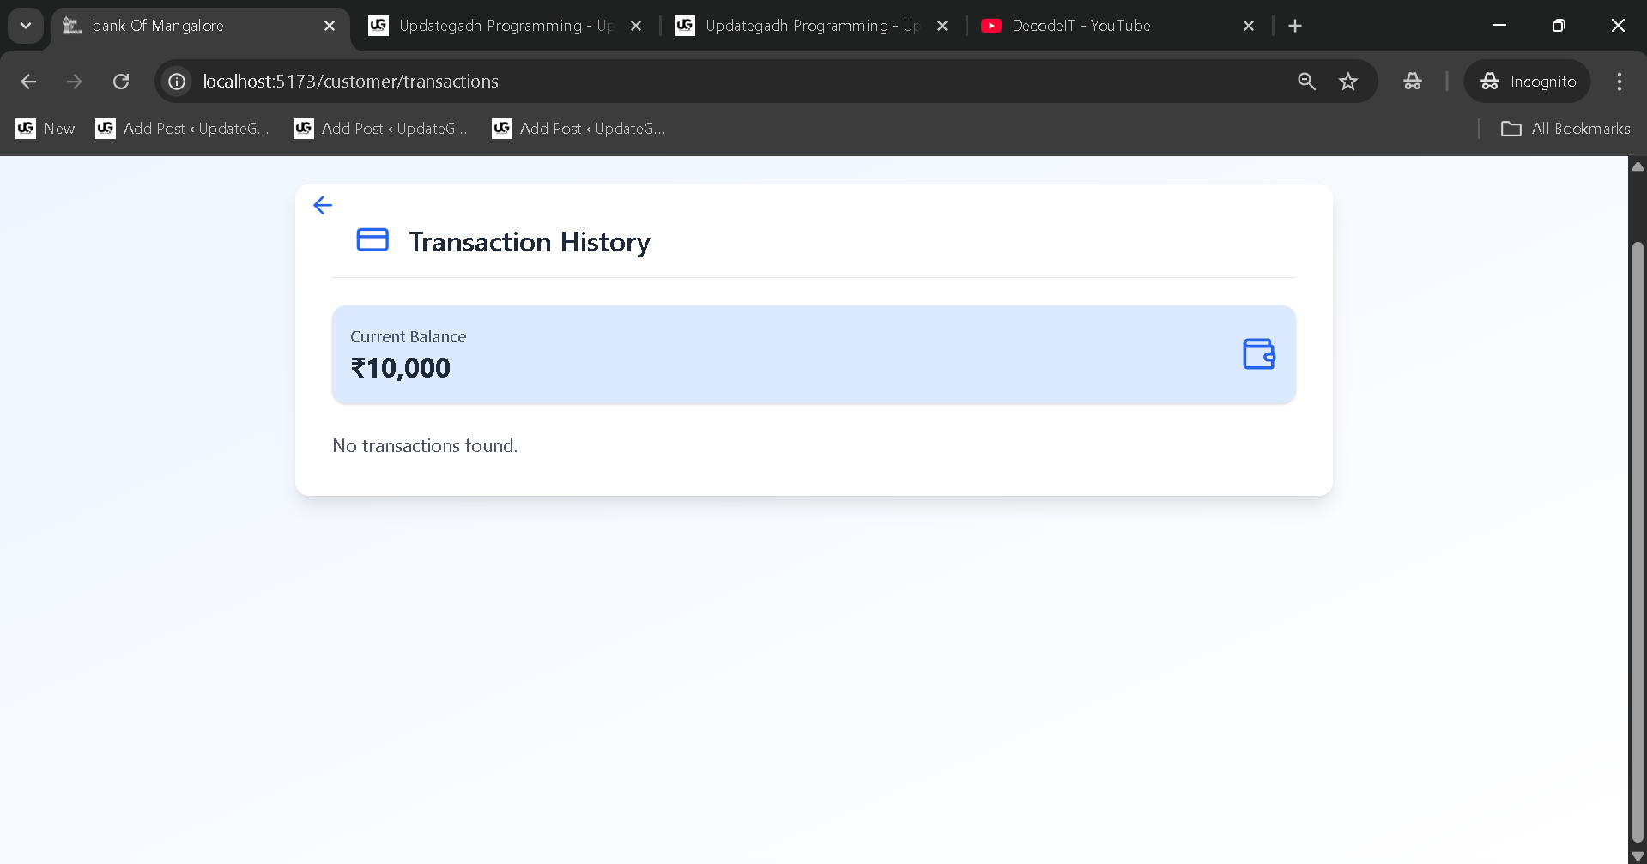The height and width of the screenshot is (864, 1647).
Task: Open the All Bookmarks folder
Action: [1565, 129]
